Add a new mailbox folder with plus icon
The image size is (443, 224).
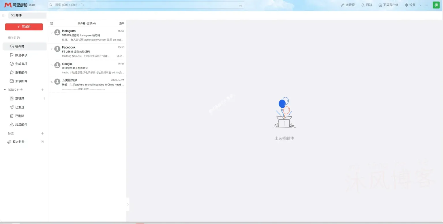click(x=42, y=90)
